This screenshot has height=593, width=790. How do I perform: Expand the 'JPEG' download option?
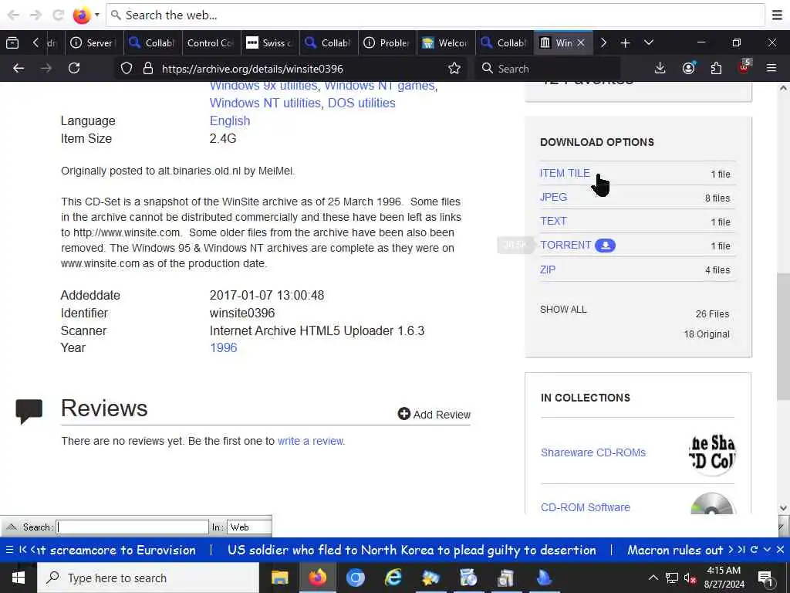click(553, 197)
